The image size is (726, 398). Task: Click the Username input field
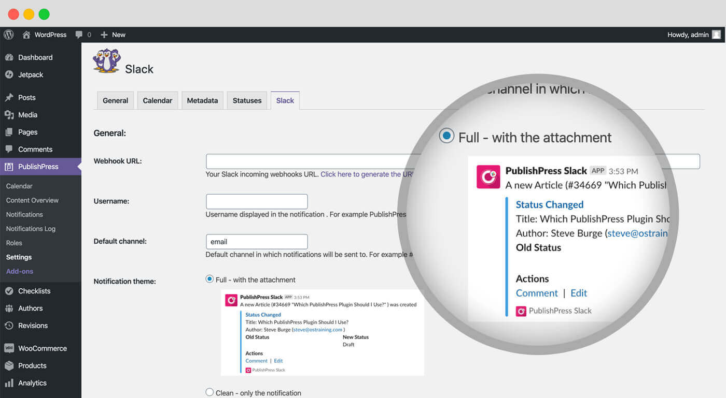click(x=257, y=201)
